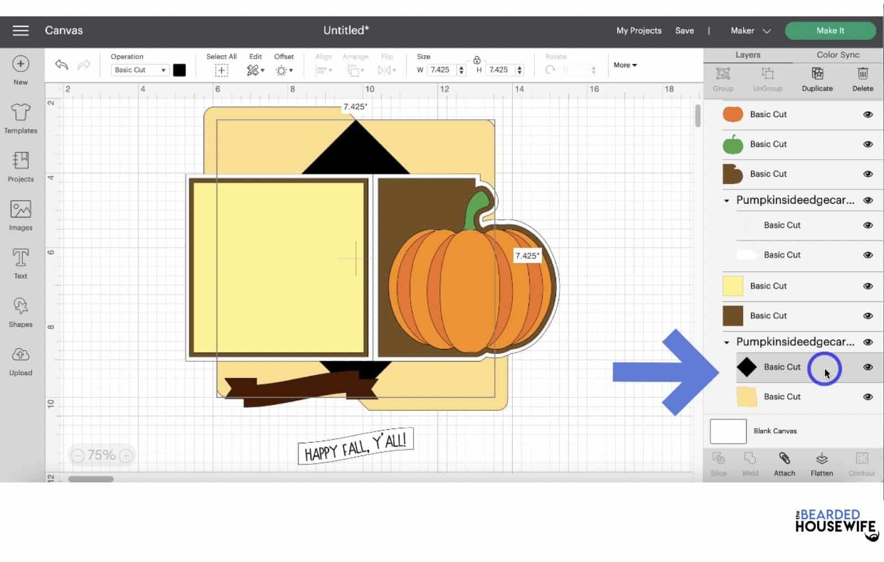884x562 pixels.
Task: Hide the yellow Basic Cut layer
Action: click(x=868, y=286)
